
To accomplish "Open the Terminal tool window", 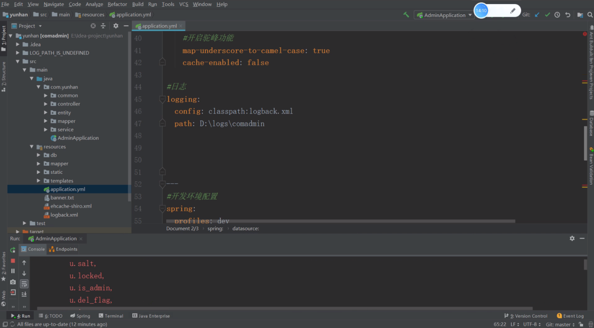I will (x=111, y=316).
